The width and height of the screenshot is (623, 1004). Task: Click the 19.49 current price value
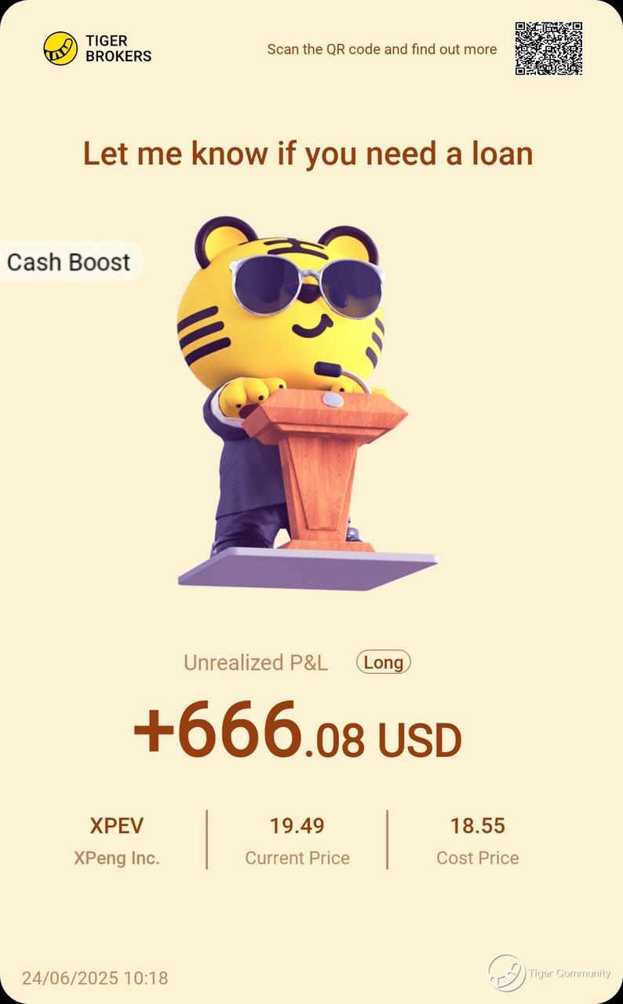pos(297,826)
